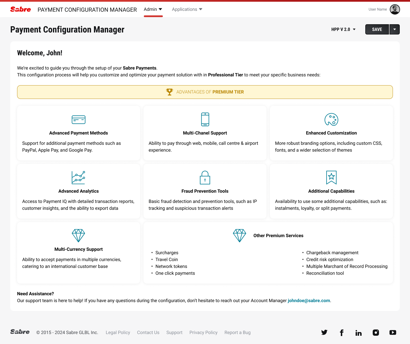Click the Additional Capabilities heading
The height and width of the screenshot is (344, 410).
click(331, 191)
